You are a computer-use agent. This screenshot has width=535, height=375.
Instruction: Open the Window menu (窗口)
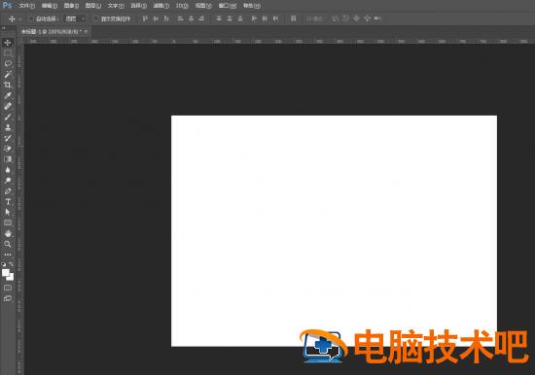point(228,6)
